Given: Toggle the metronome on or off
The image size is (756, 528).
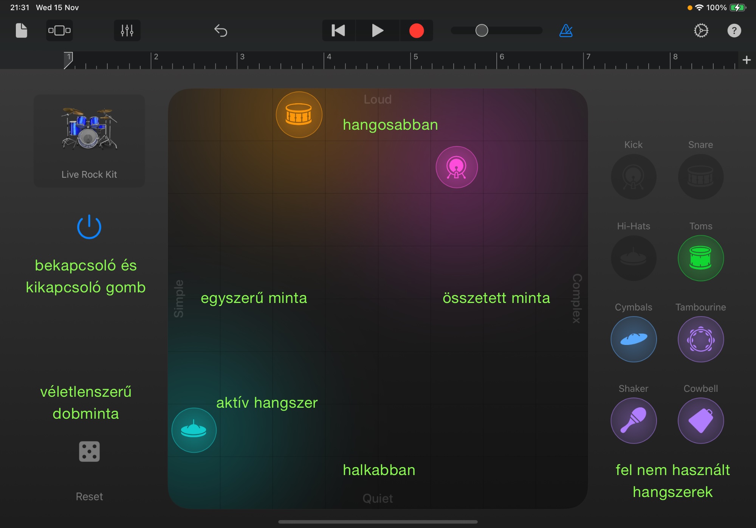Looking at the screenshot, I should click(x=566, y=31).
